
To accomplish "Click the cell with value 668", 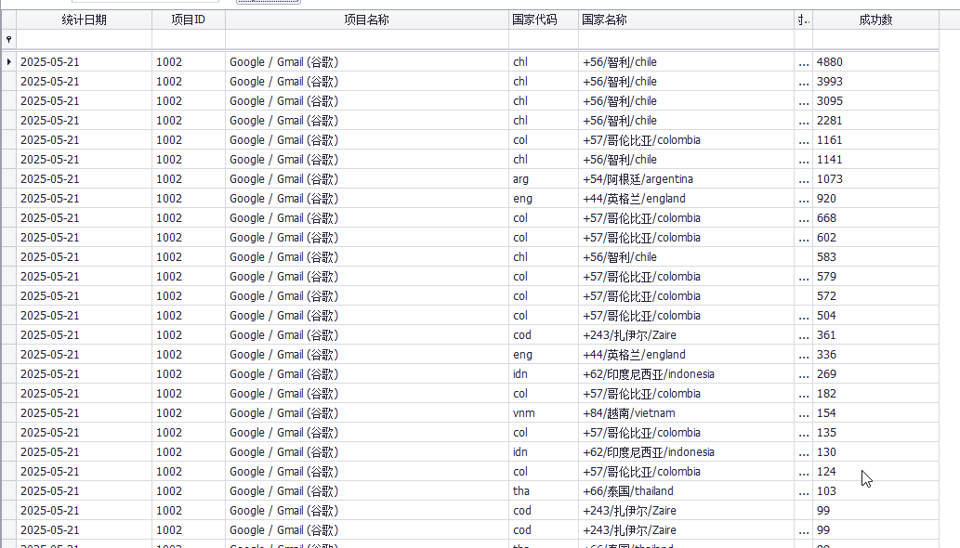I will tap(875, 218).
